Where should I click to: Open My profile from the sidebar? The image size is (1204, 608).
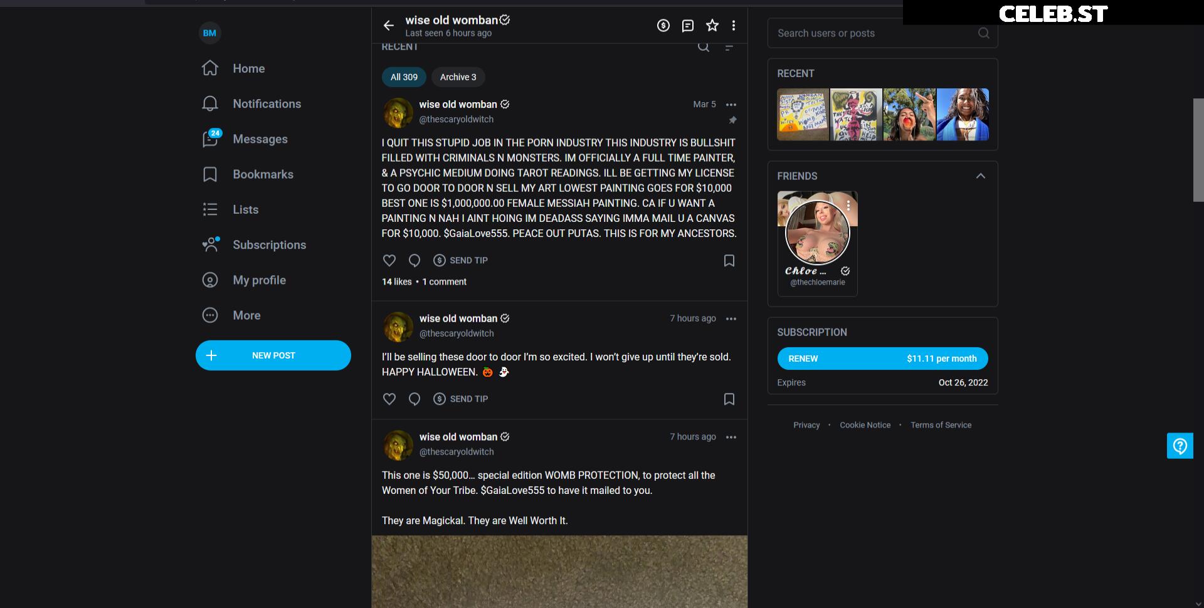click(244, 280)
